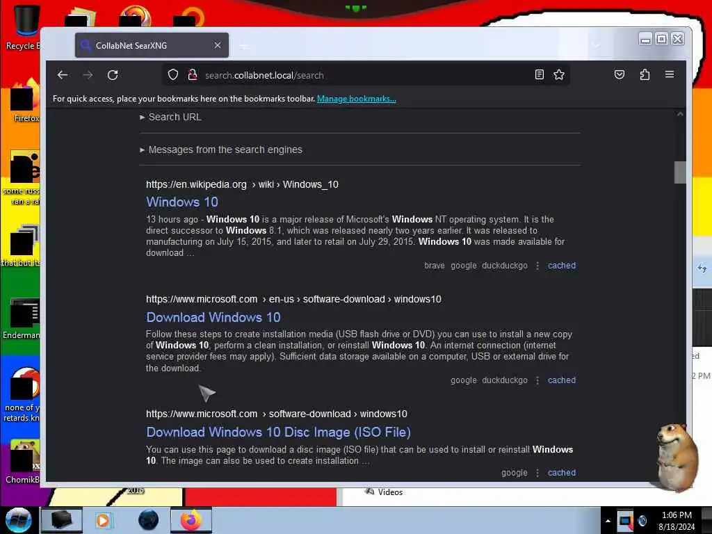Open cached link for Download Windows 10
712x534 pixels.
coord(562,380)
